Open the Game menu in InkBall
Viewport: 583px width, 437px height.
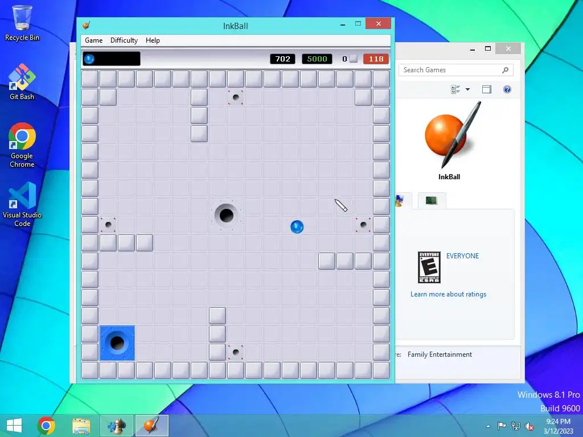click(x=93, y=40)
